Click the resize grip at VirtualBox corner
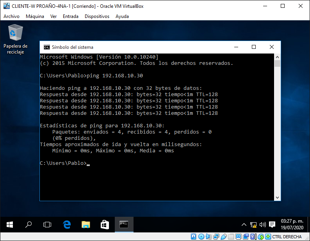The image size is (310, 241). click(307, 238)
